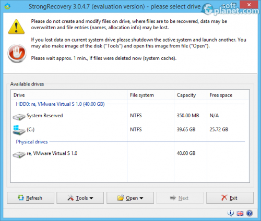
Task: Click the blue help question icon
Action: point(250,213)
